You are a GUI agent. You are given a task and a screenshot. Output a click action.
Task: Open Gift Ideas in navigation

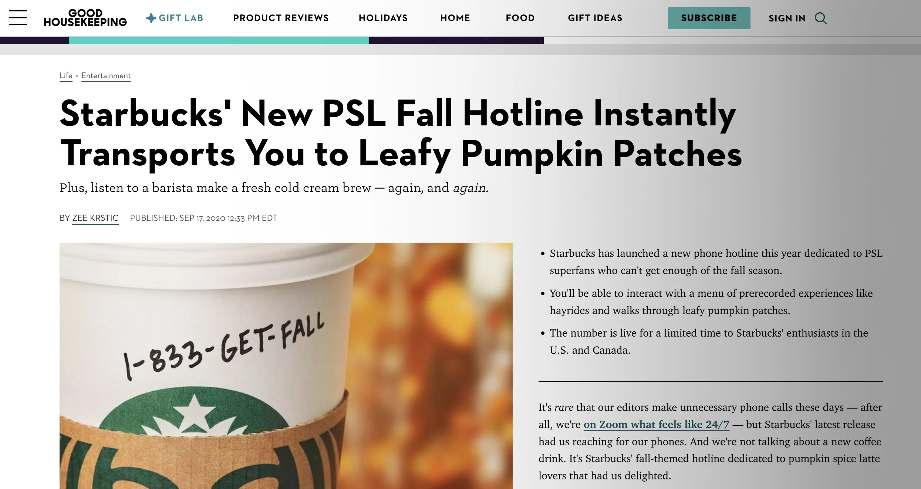pyautogui.click(x=595, y=18)
